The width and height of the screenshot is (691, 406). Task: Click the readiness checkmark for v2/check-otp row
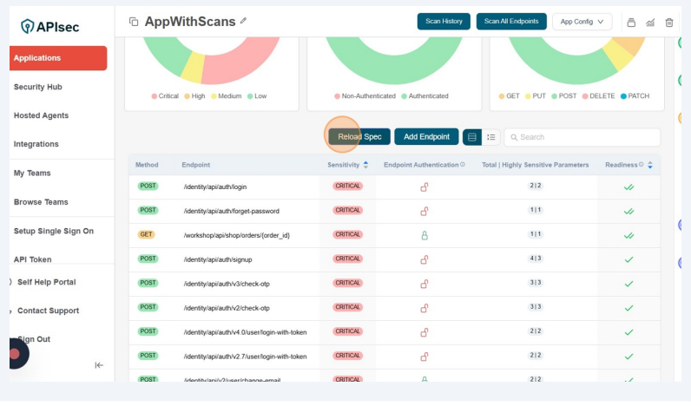point(628,308)
